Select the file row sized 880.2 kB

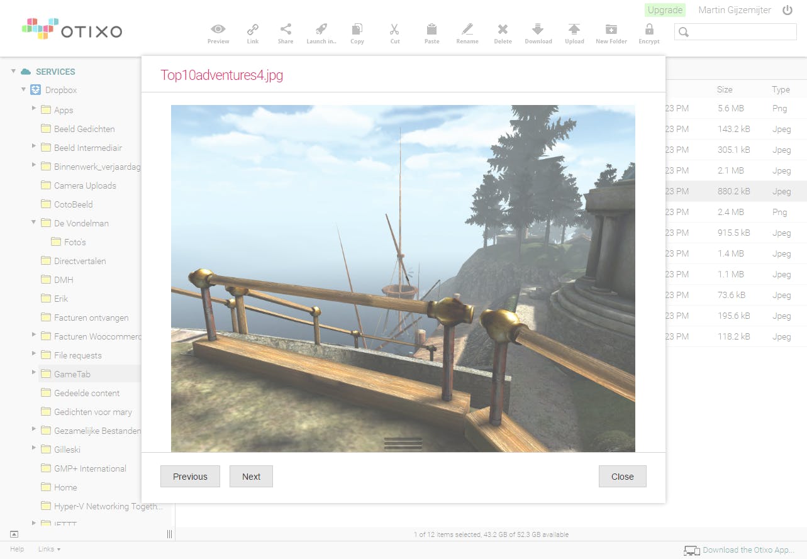[x=736, y=191]
